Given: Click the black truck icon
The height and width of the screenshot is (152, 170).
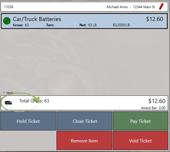Looking at the screenshot, I should pos(8,103).
